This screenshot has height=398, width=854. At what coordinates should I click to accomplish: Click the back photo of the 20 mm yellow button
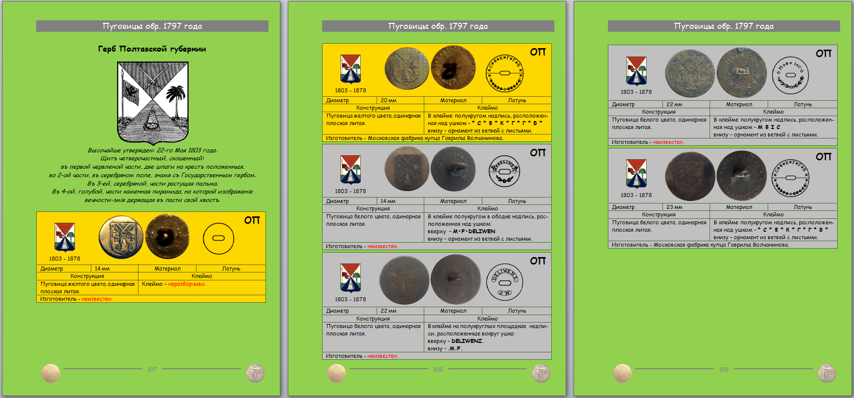coord(453,68)
